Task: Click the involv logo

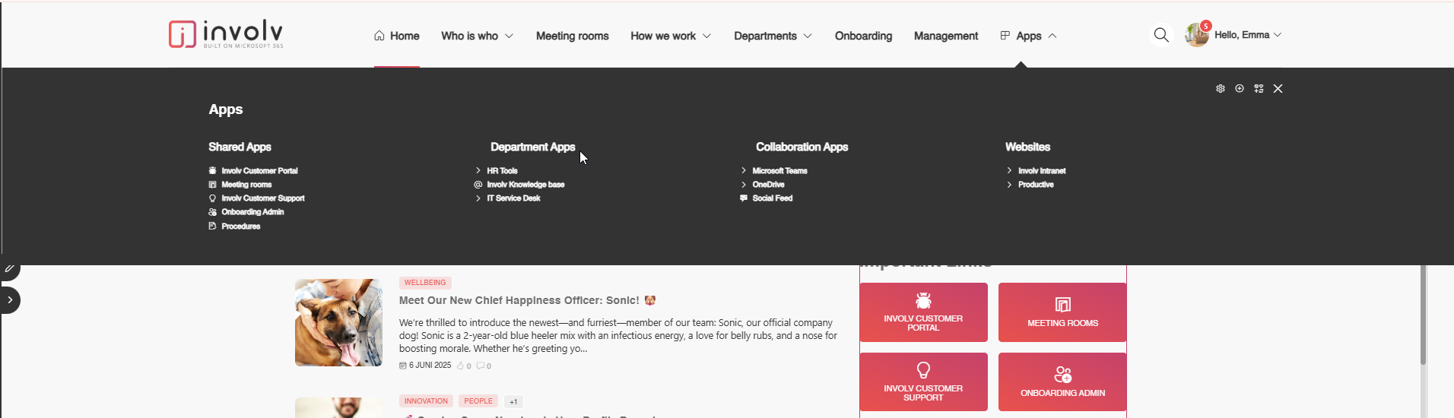Action: [x=226, y=34]
